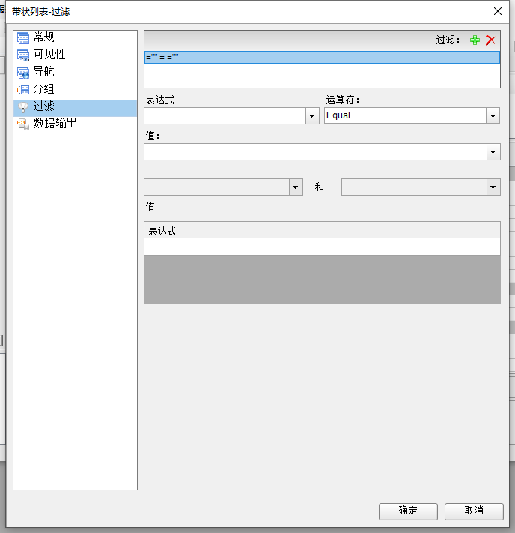Viewport: 515px width, 533px height.
Task: Click the 可见性 page icon
Action: coord(23,55)
